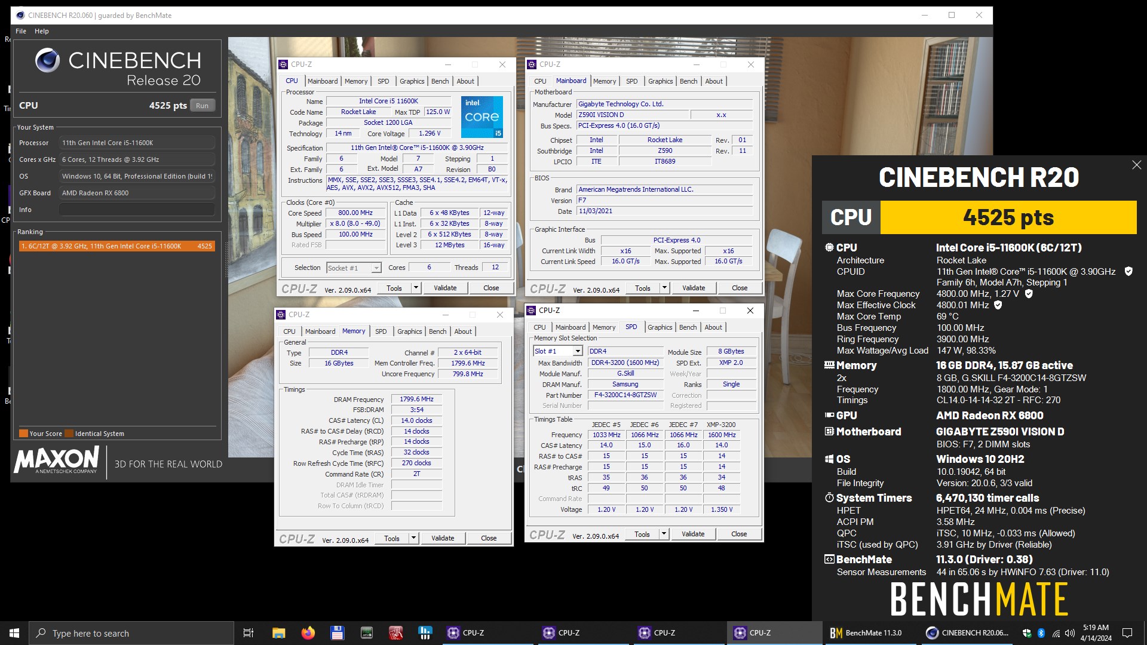Open the File menu in Cinebench
This screenshot has height=645, width=1147.
pyautogui.click(x=21, y=31)
